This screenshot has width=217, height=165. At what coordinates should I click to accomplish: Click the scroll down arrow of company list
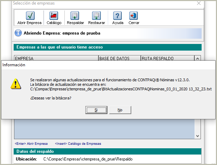pos(197,136)
